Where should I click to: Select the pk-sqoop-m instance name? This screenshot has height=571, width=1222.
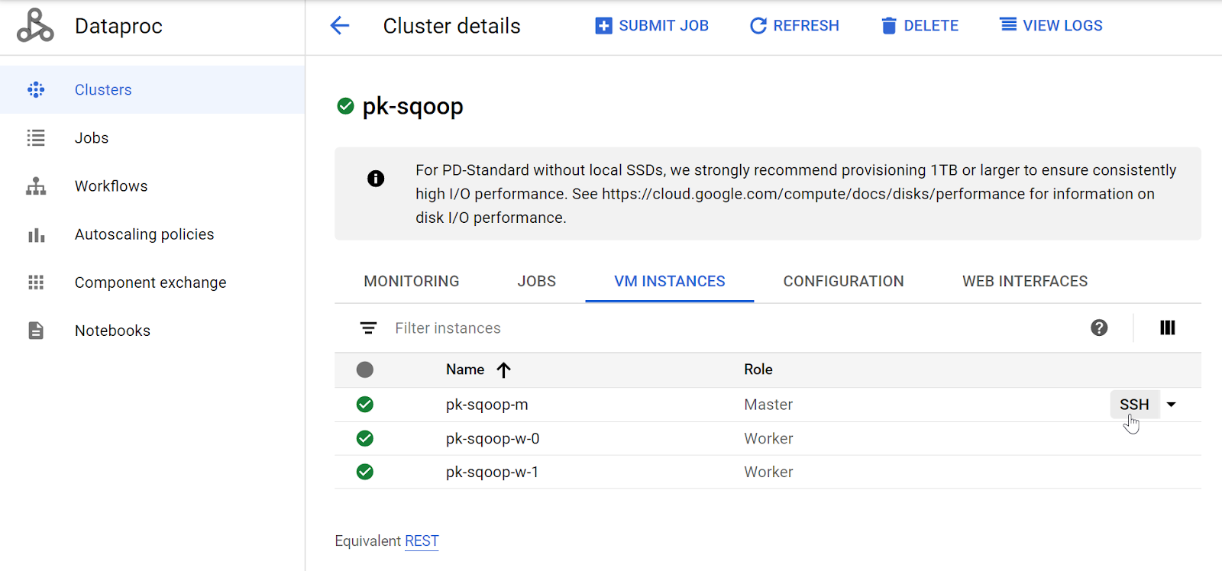(x=487, y=405)
